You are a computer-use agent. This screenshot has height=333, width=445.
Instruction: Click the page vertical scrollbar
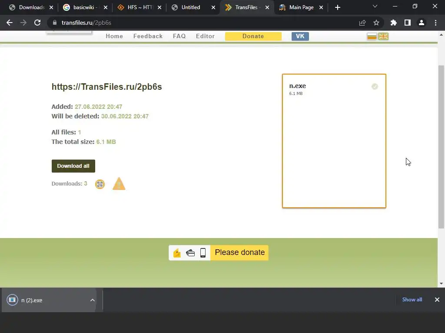[x=441, y=147]
